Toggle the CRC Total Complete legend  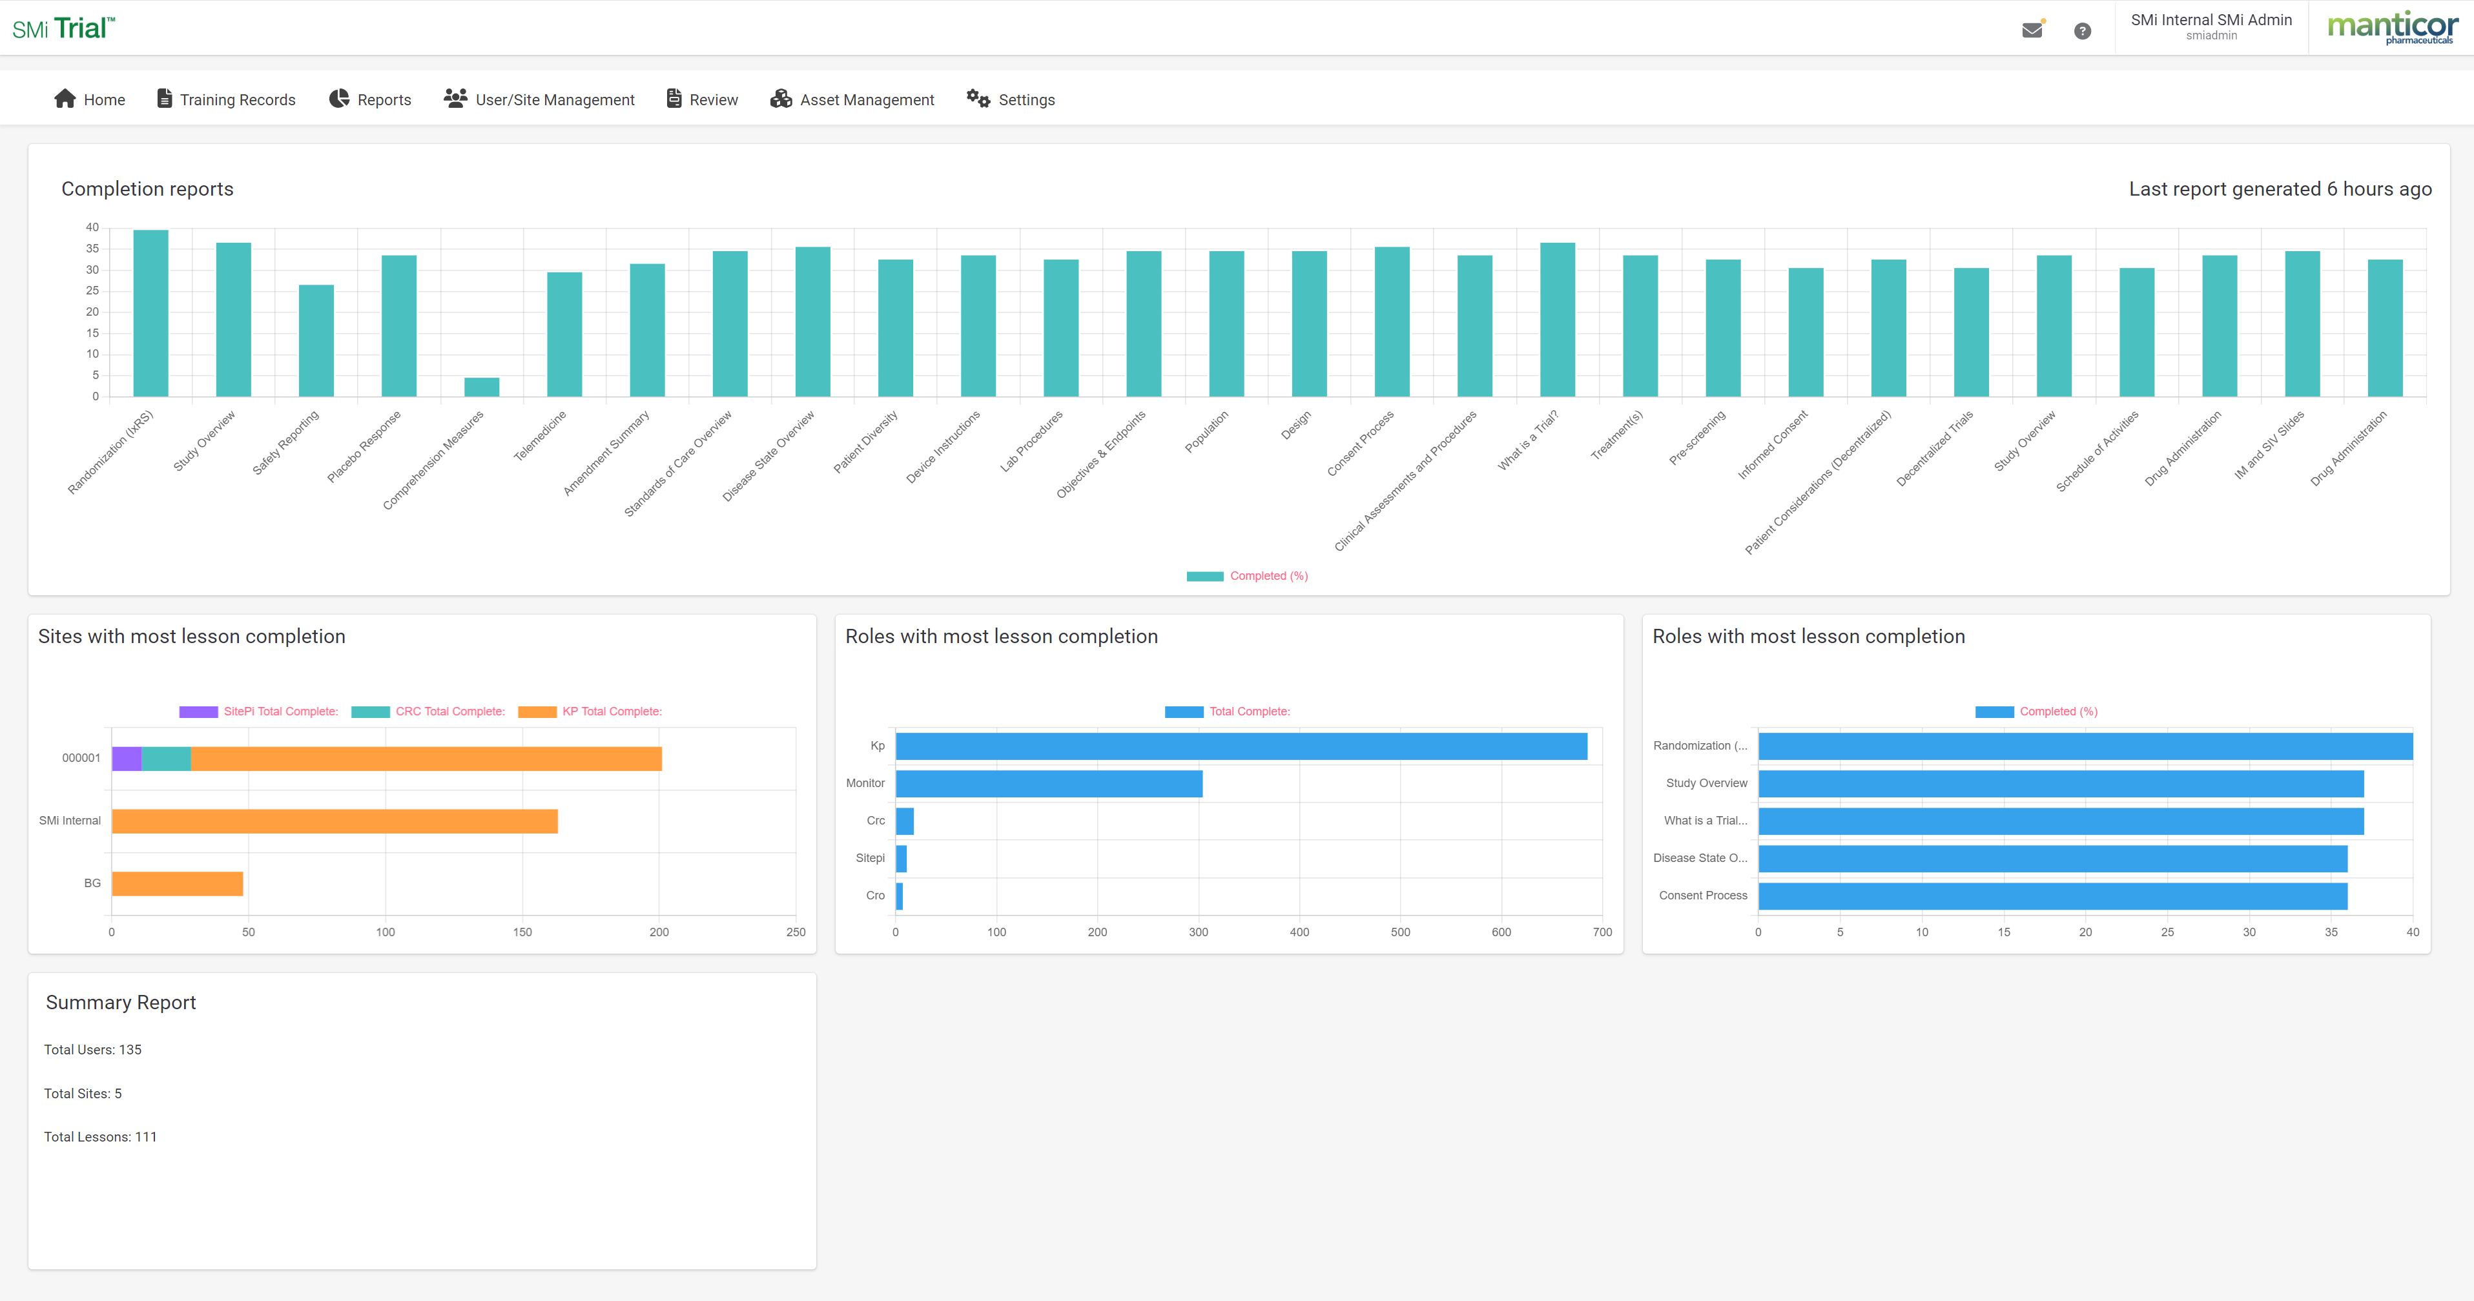[x=428, y=712]
